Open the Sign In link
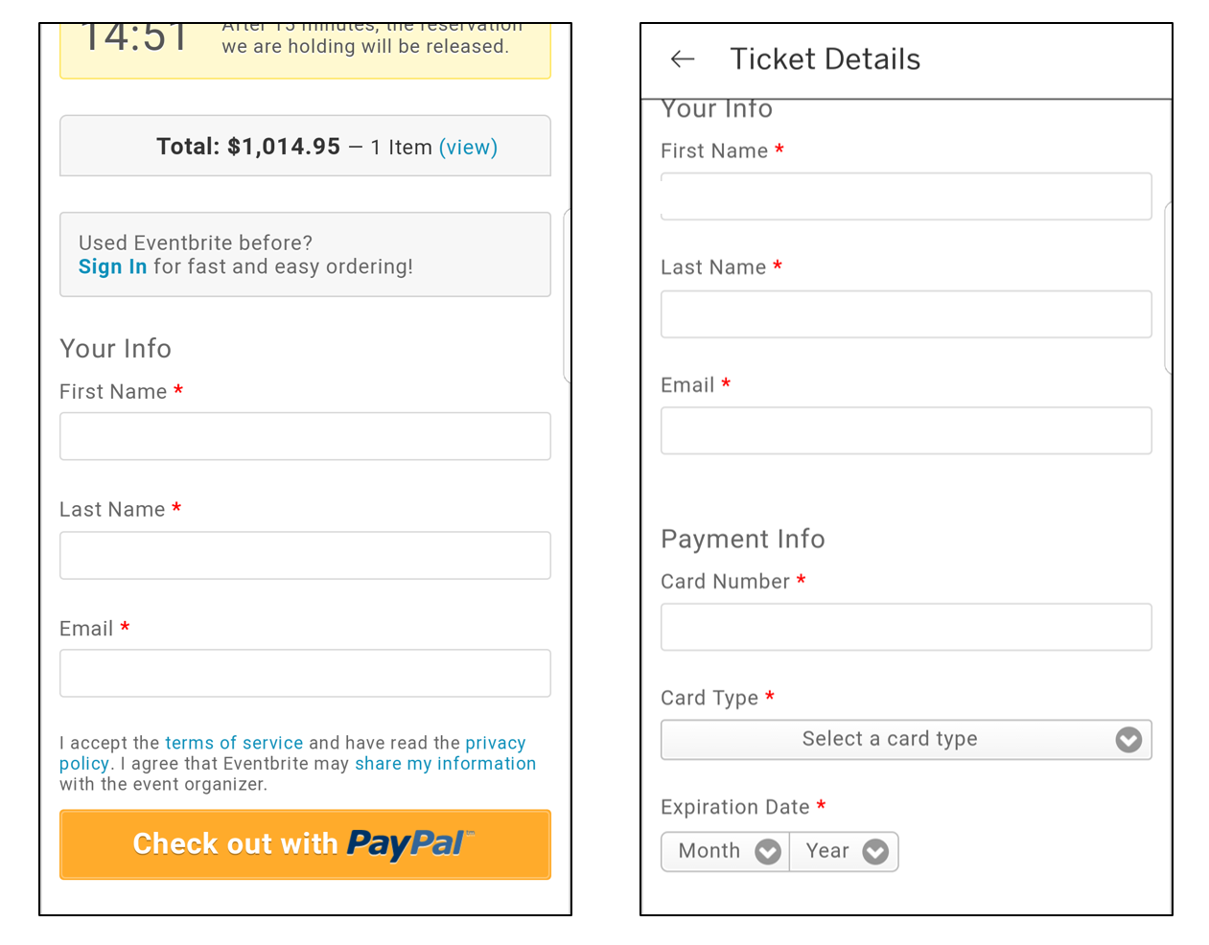 click(113, 266)
